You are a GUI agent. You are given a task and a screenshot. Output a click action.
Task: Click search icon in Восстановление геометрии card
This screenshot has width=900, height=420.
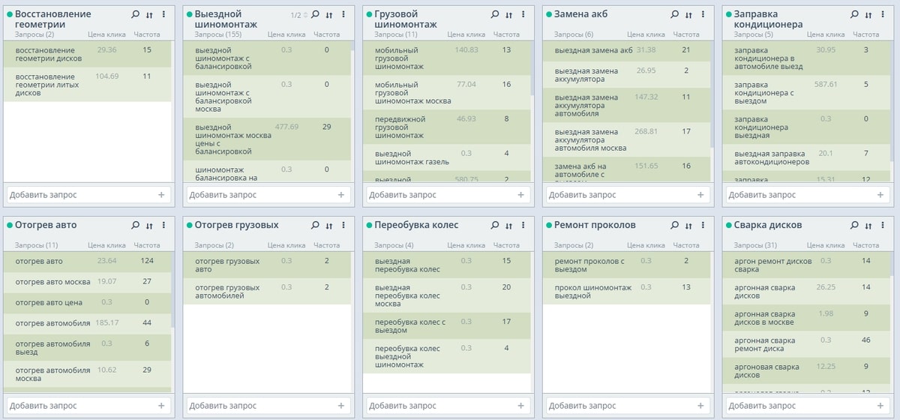click(x=135, y=14)
